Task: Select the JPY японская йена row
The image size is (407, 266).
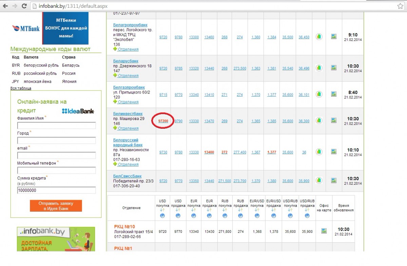Action: (x=44, y=82)
